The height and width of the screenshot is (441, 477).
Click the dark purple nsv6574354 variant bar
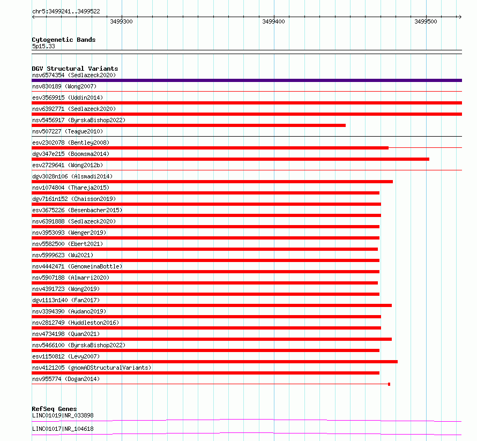coord(247,80)
